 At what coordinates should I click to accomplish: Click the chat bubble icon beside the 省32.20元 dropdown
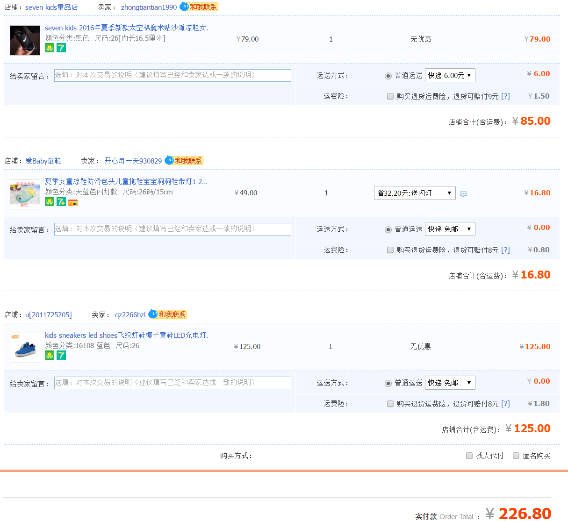(463, 194)
